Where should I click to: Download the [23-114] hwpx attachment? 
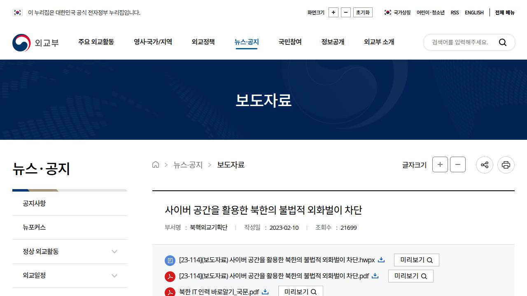(277, 260)
